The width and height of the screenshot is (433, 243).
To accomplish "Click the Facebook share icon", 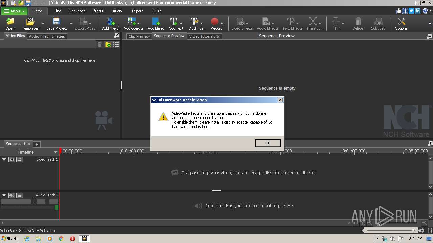I will coord(405,11).
